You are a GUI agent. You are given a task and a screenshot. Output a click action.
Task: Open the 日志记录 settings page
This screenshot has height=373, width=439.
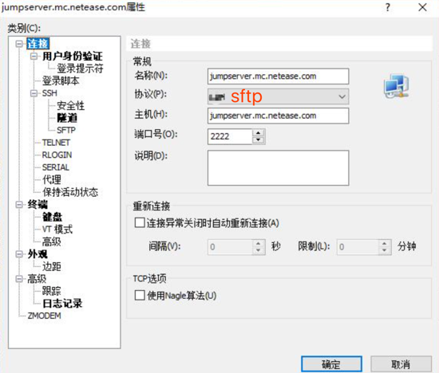62,304
